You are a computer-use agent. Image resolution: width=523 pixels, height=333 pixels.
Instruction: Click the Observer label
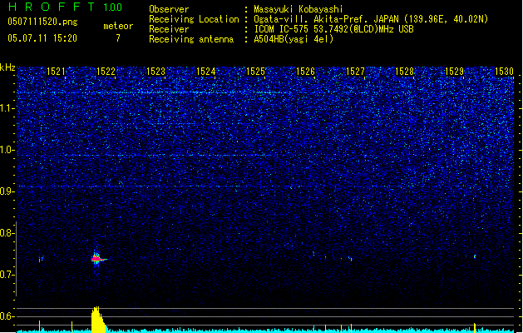click(x=169, y=9)
